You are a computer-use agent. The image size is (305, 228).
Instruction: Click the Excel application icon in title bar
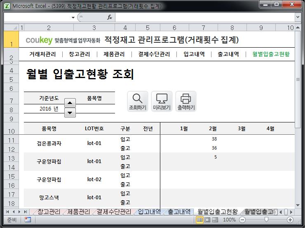7,6
